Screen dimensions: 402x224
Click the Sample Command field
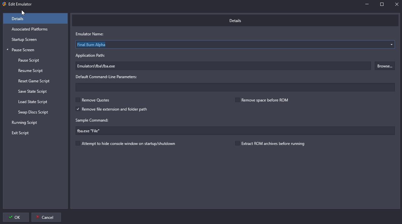click(235, 131)
